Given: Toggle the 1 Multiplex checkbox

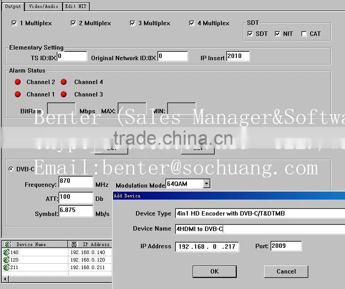Looking at the screenshot, I should click(14, 23).
